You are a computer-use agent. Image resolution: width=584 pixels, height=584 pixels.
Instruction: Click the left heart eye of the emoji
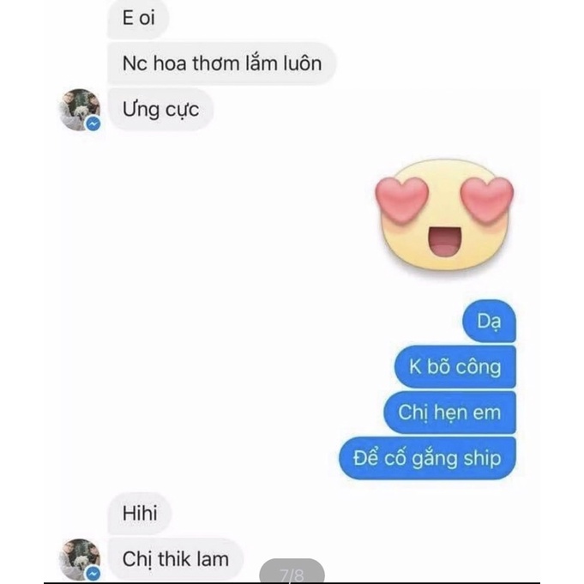point(402,199)
